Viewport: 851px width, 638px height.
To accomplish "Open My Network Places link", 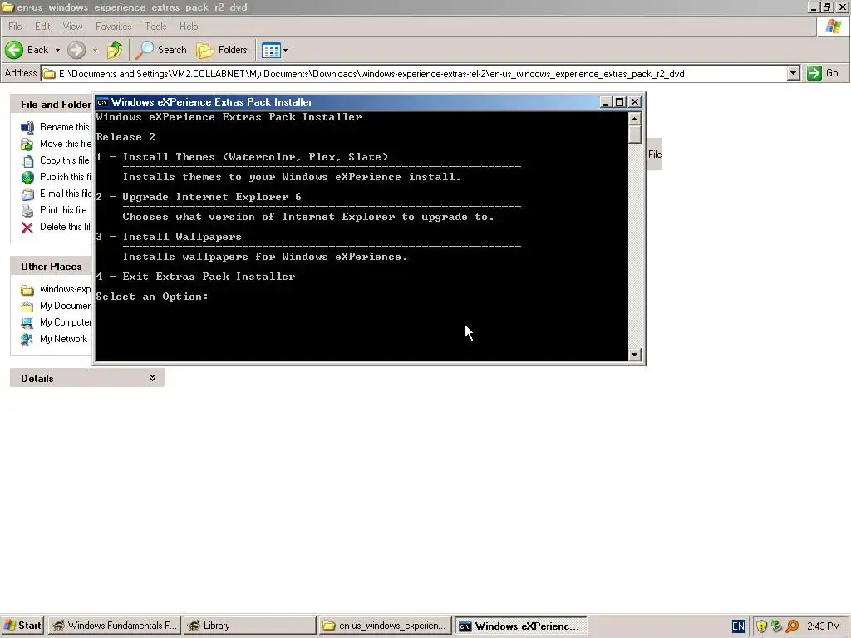I will [x=66, y=339].
